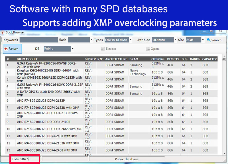Select AMD R948G3000U2S DDR4-2133N with XMP
Viewport: 228px width, 164px height.
[x=111, y=143]
